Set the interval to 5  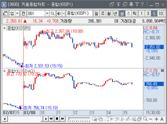pyautogui.click(x=154, y=13)
